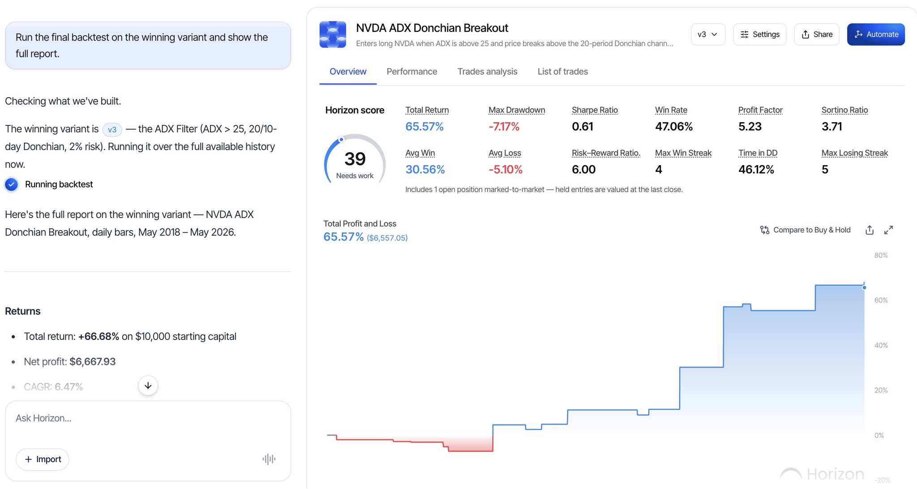Share the backtest report
917x489 pixels.
click(817, 34)
